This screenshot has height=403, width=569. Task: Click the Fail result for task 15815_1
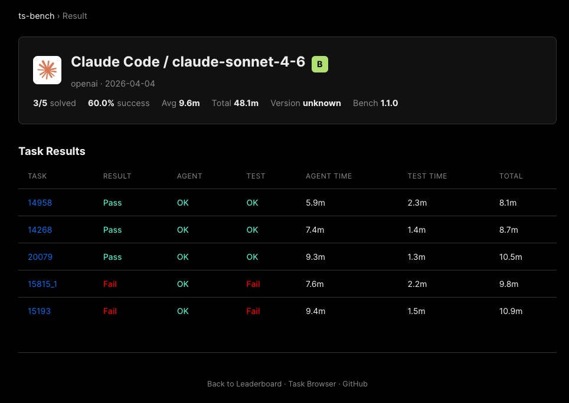click(x=110, y=284)
